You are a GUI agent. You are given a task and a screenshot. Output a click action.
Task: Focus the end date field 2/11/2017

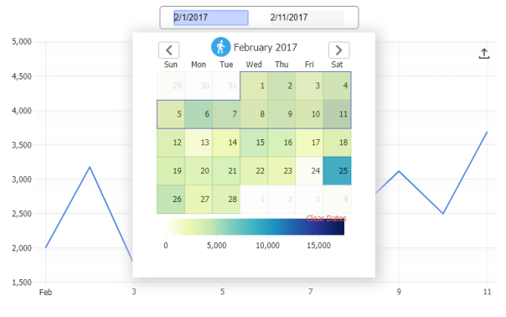307,18
